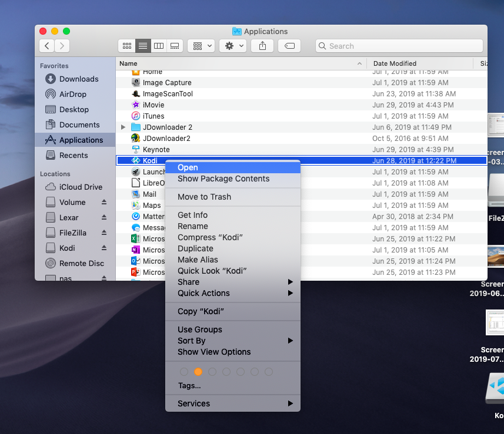Open the group-by dropdown in toolbar

201,46
